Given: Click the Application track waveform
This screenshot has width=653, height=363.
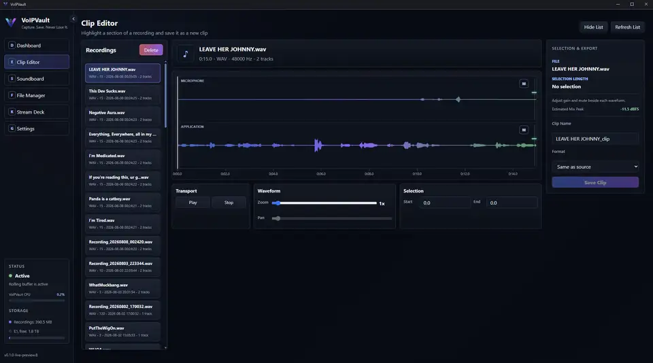Looking at the screenshot, I should pyautogui.click(x=356, y=145).
